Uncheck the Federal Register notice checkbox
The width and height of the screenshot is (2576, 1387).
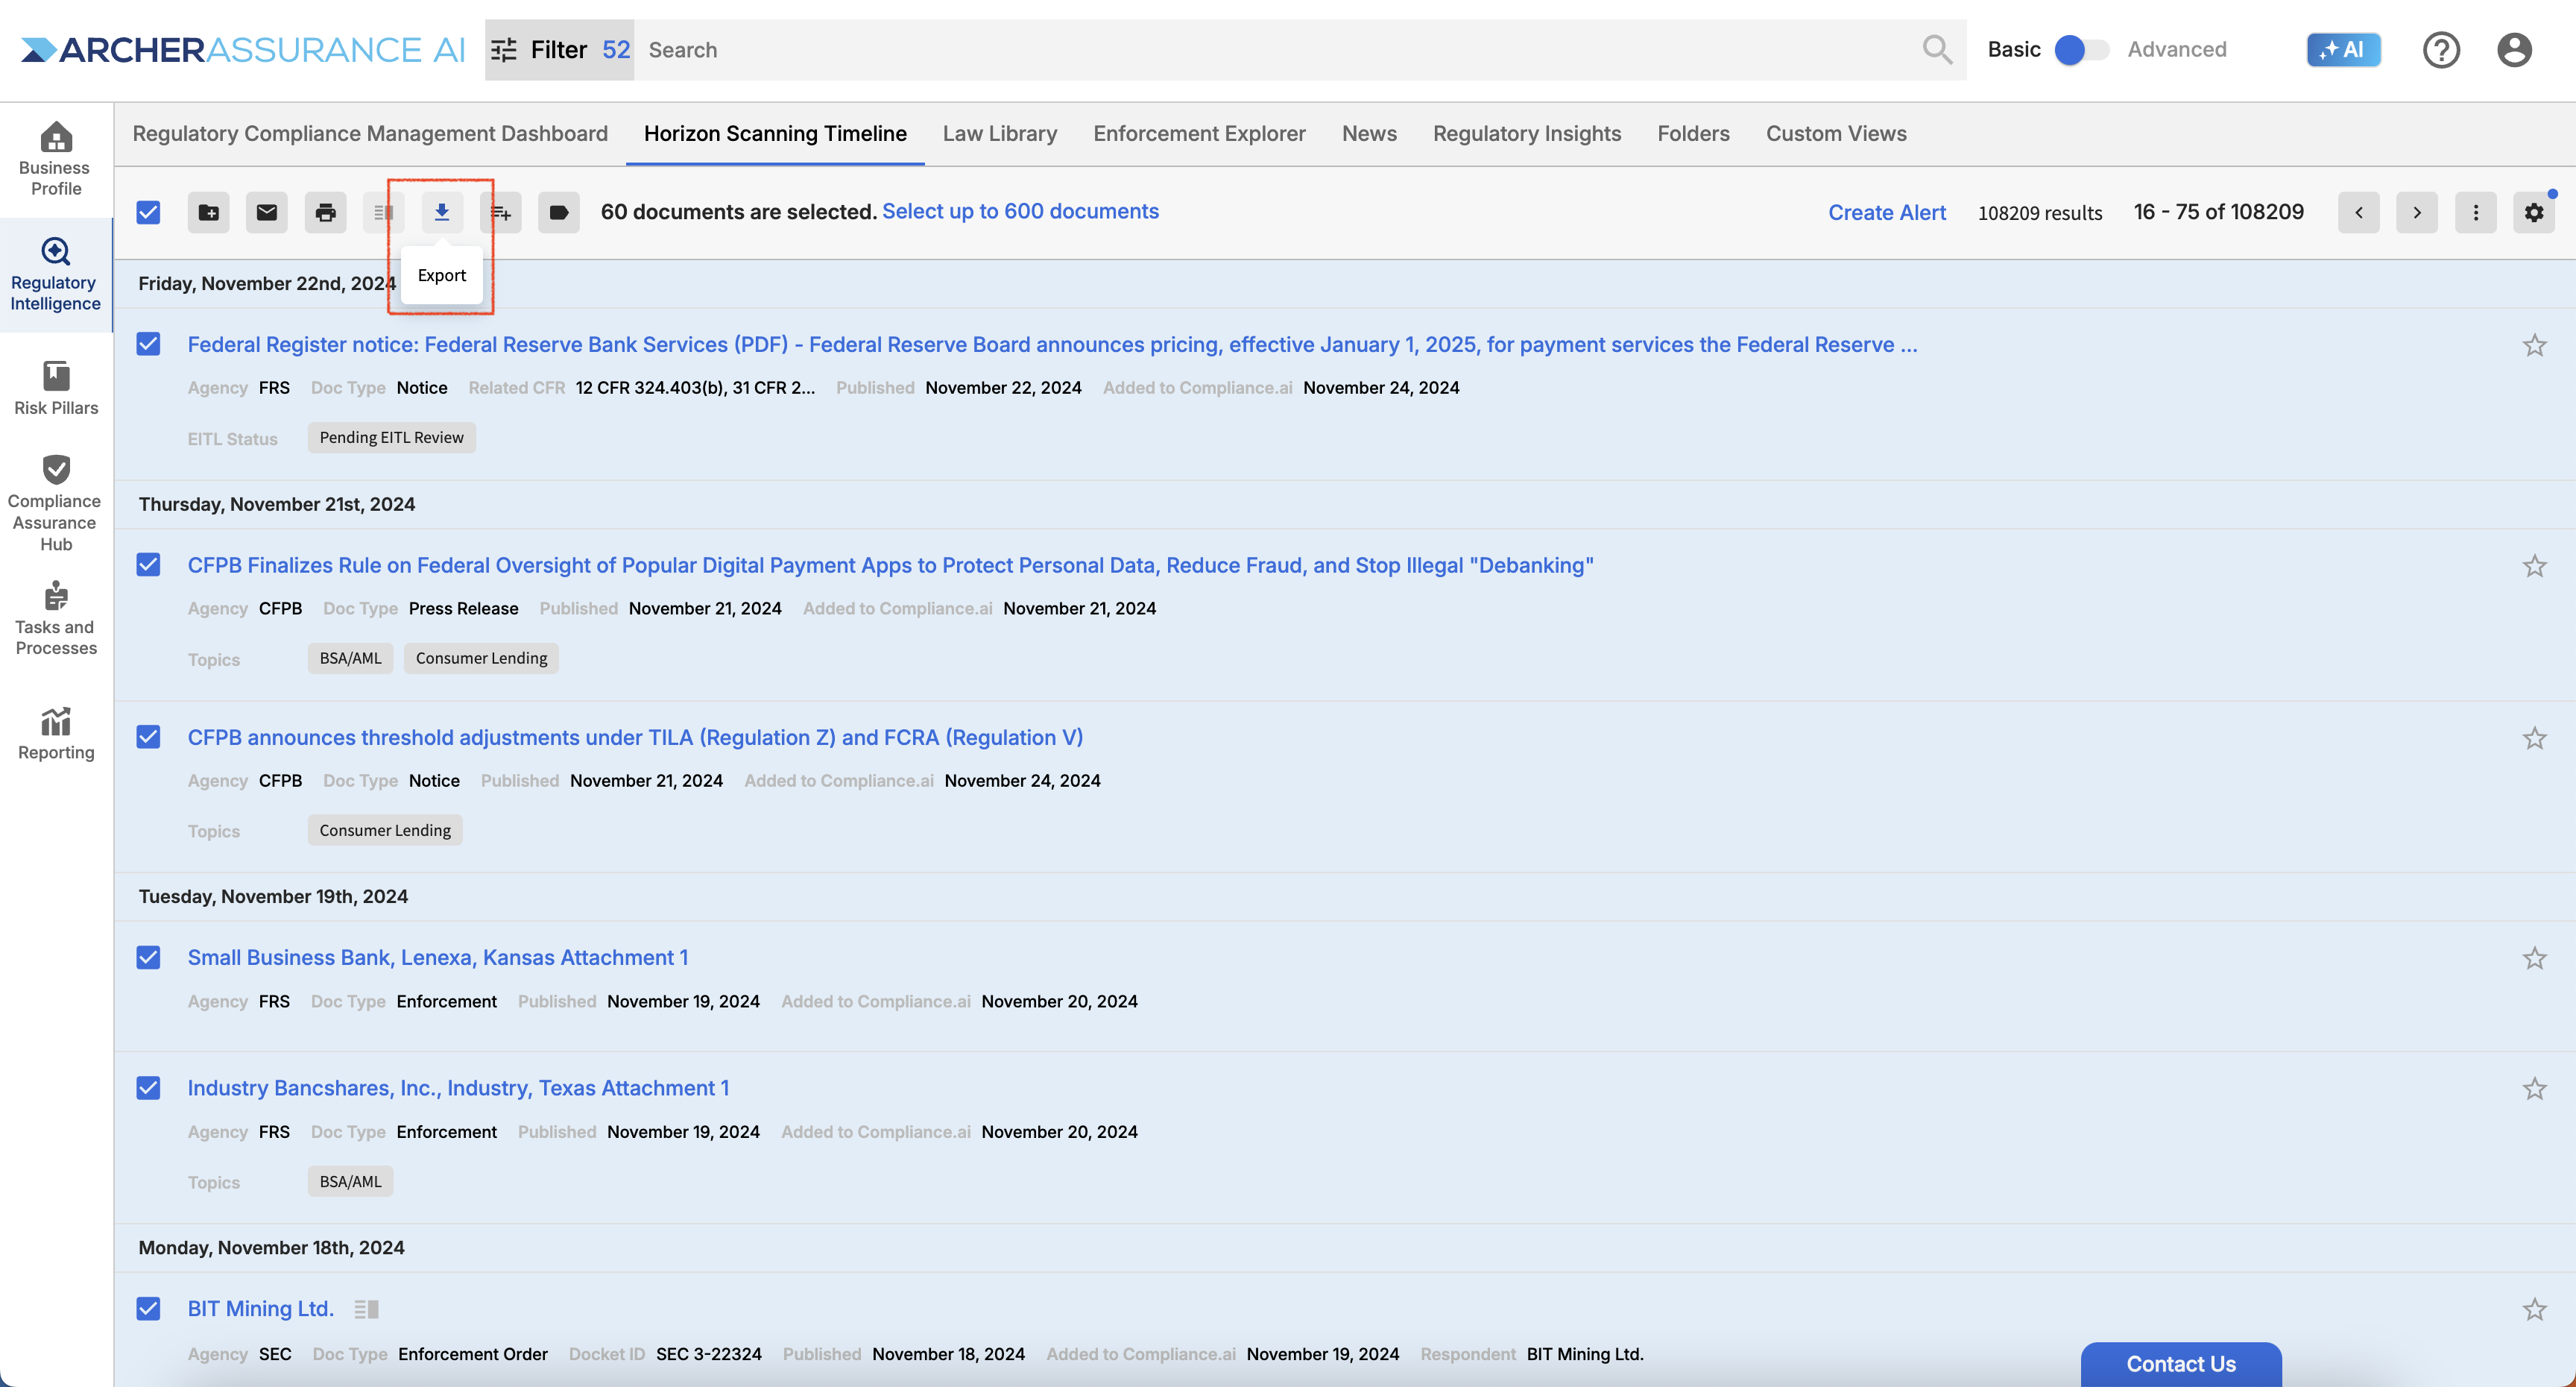tap(148, 345)
